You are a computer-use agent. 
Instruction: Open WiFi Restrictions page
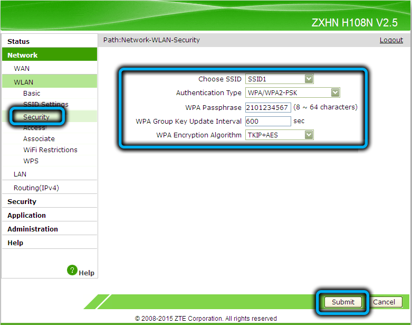pos(50,150)
